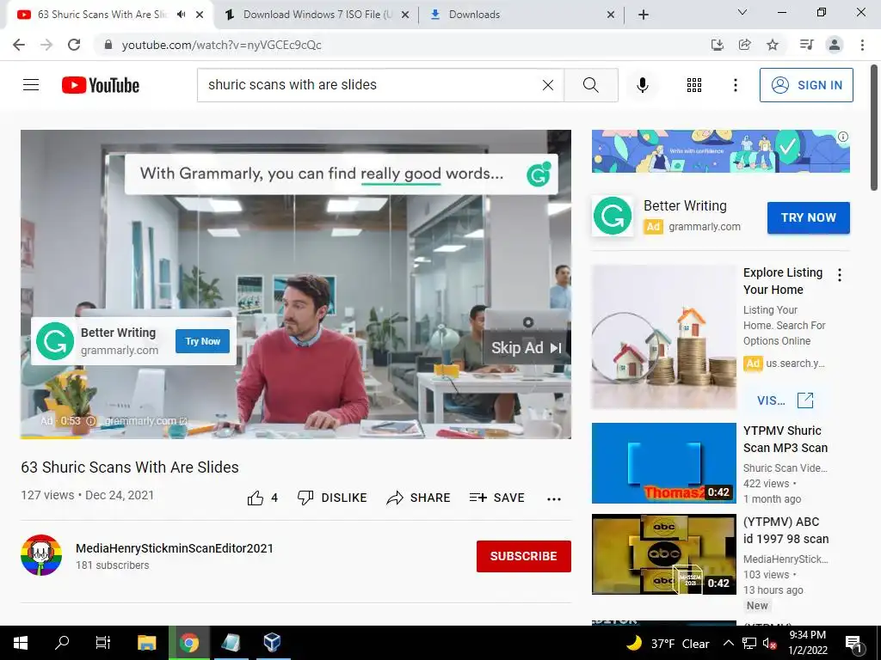Go to YouTube home via logo
The height and width of the screenshot is (660, 881).
101,85
